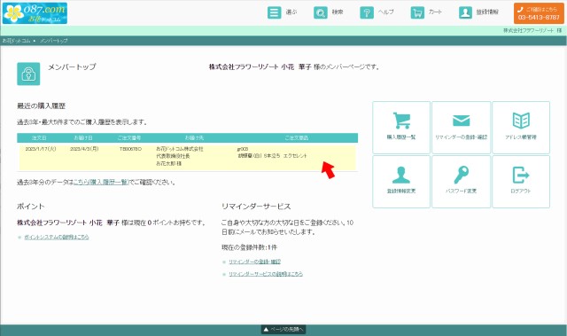Click the delivery date 2023/4/3(月) cell
Image resolution: width=567 pixels, height=336 pixels.
point(84,149)
